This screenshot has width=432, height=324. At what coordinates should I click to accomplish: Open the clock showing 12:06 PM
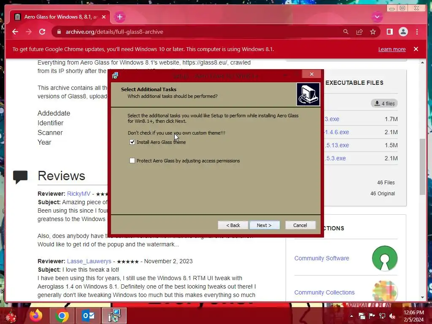pyautogui.click(x=413, y=316)
